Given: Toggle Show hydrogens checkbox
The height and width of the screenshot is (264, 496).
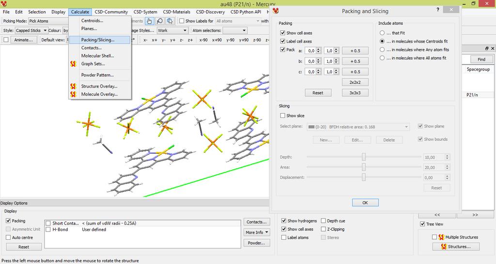Looking at the screenshot, I should (284, 221).
